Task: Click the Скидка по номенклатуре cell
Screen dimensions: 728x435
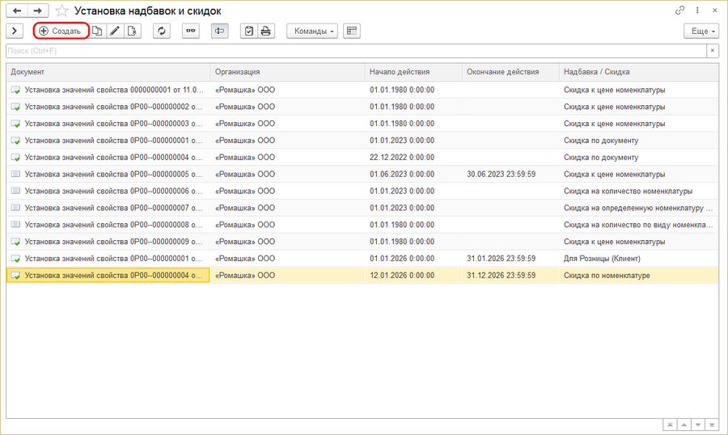Action: tap(639, 275)
